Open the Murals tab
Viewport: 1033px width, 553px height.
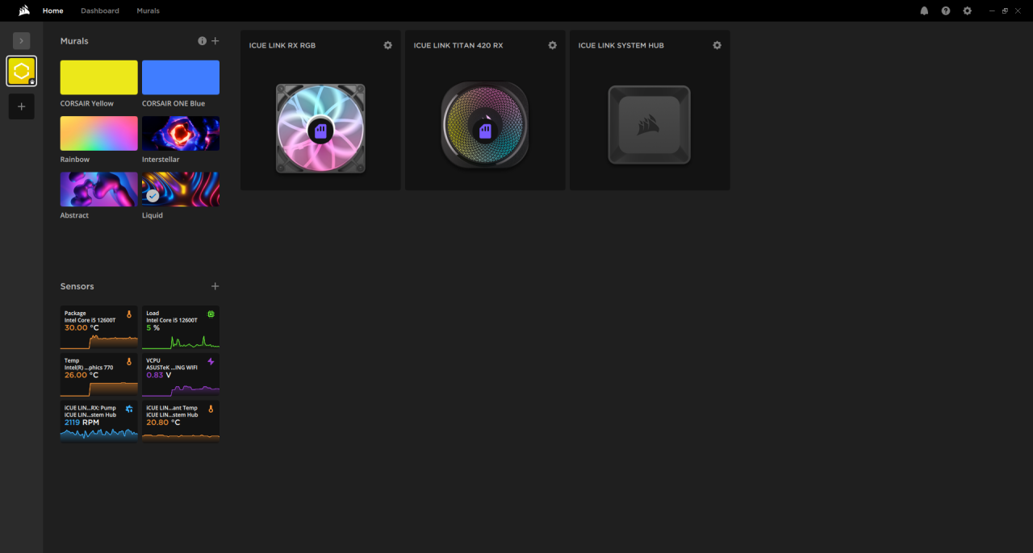148,10
